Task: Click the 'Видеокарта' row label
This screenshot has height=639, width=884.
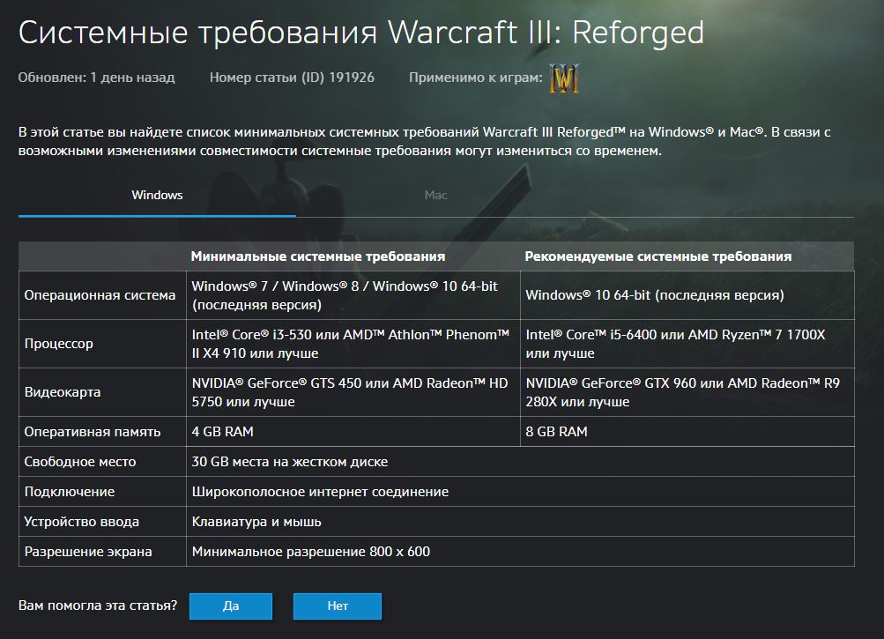Action: 63,392
